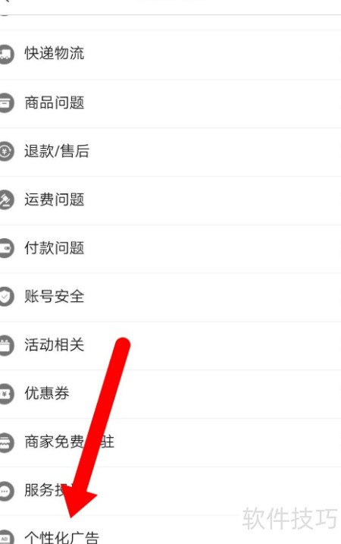
Task: Open the 账号安全 help topic
Action: point(170,297)
